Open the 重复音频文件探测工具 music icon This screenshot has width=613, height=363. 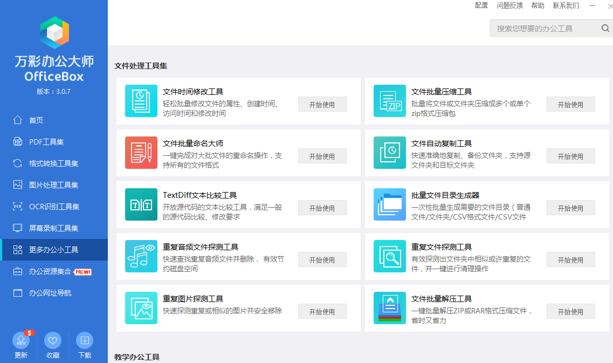(141, 256)
